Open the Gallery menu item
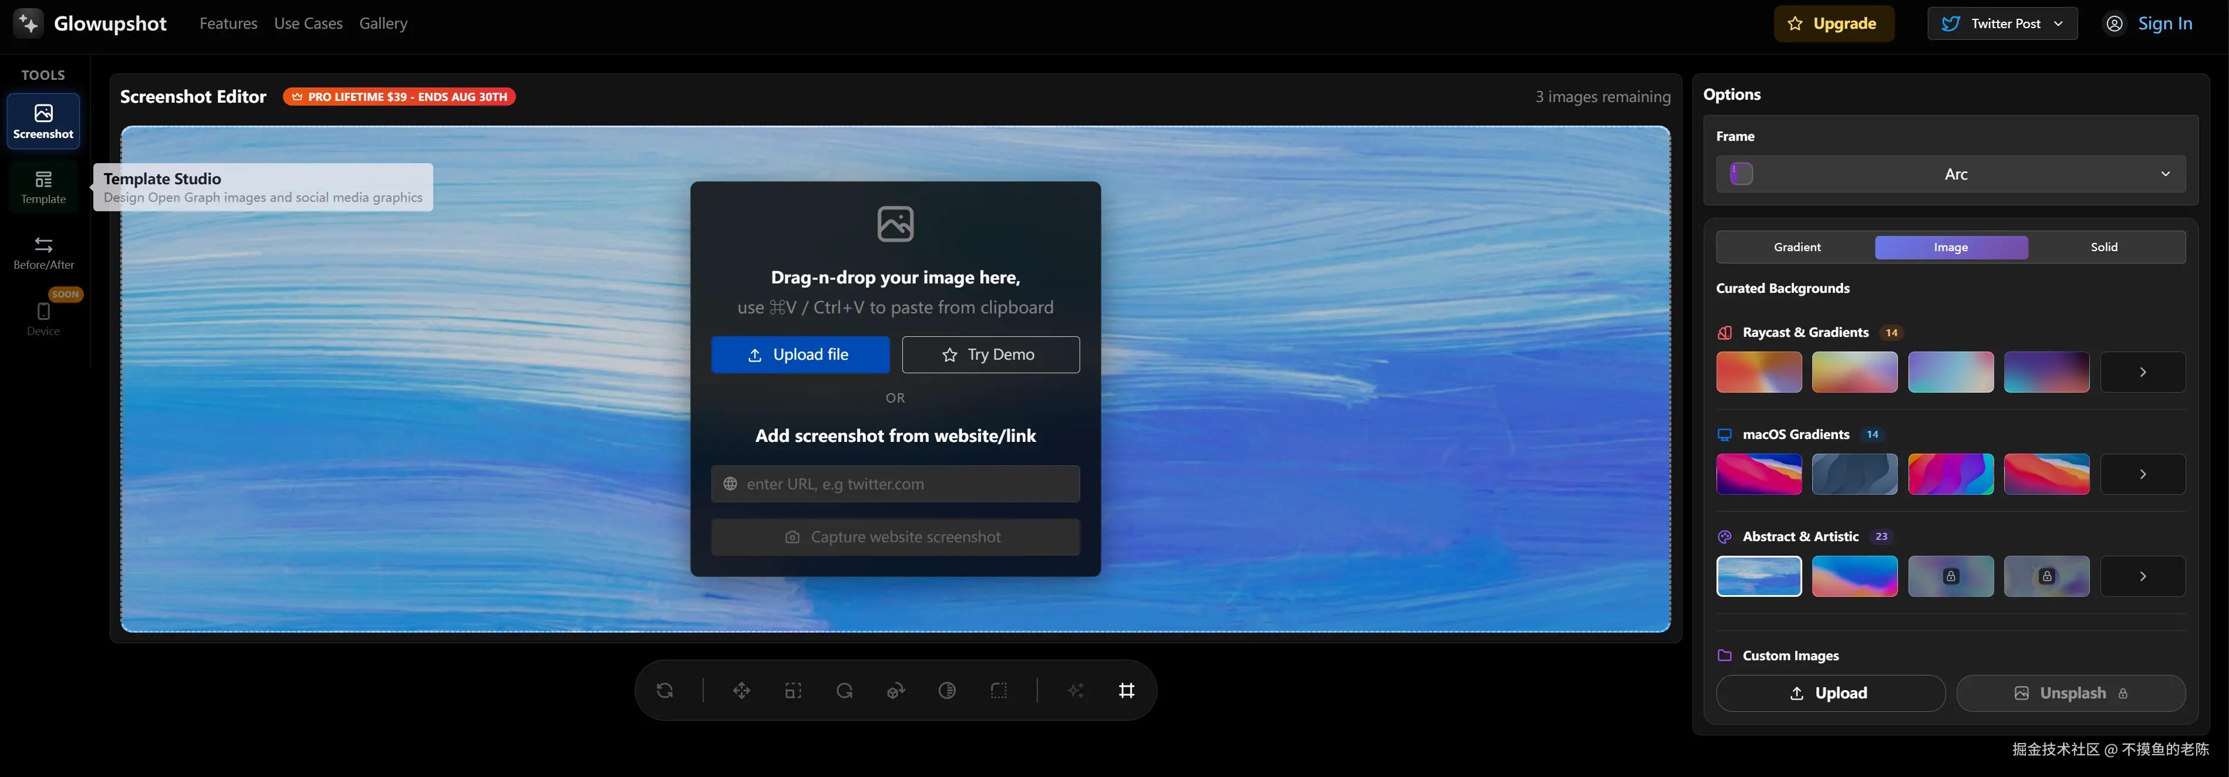The width and height of the screenshot is (2229, 777). tap(383, 23)
